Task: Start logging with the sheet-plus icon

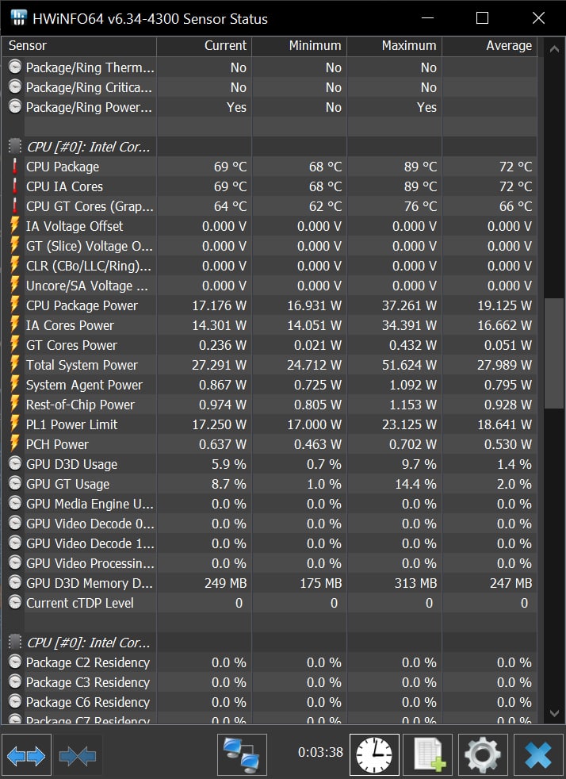Action: coord(428,754)
